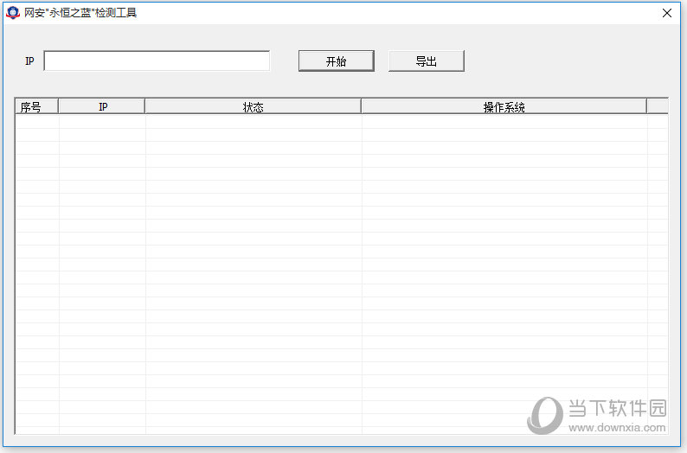Viewport: 687px width, 453px height.
Task: Click the 操作系统 column header
Action: [504, 106]
